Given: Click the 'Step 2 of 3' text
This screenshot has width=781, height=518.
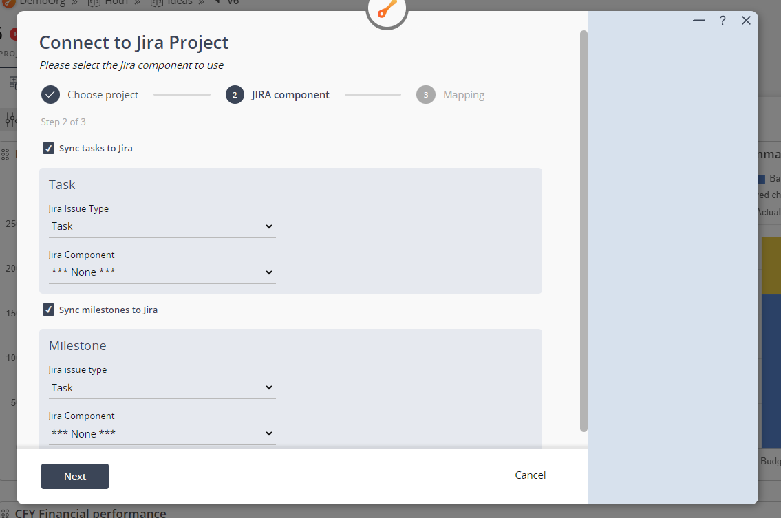Looking at the screenshot, I should tap(63, 122).
